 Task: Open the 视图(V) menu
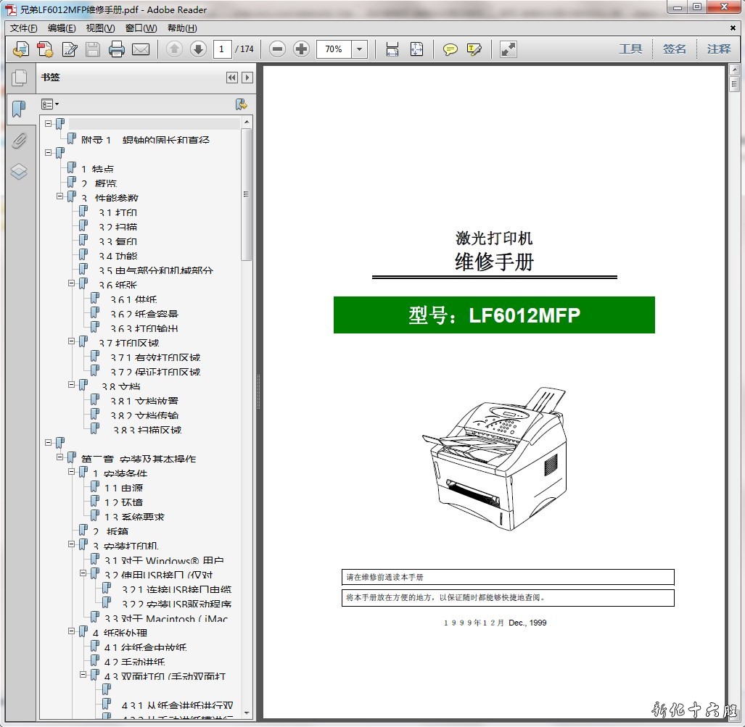click(x=100, y=28)
